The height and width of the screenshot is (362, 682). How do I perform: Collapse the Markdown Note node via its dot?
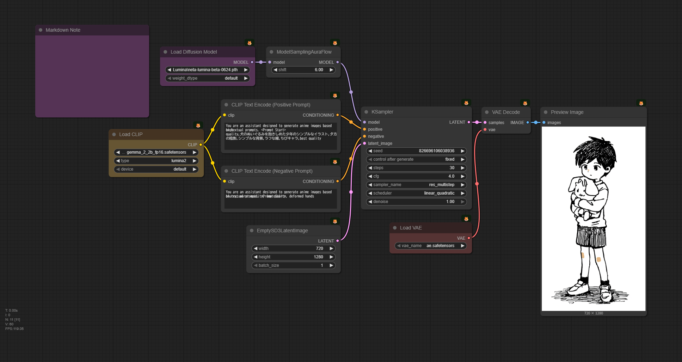[x=41, y=30]
